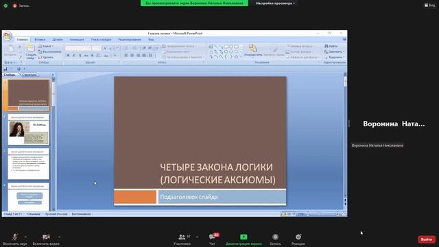Toggle Italic formatting

pos(74,56)
